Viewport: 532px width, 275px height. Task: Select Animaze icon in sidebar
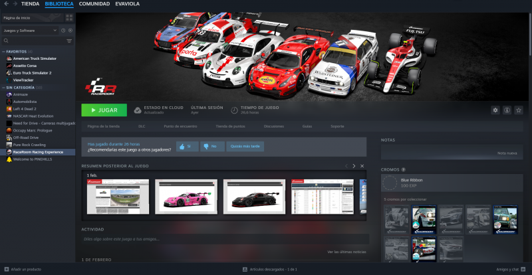pyautogui.click(x=9, y=94)
